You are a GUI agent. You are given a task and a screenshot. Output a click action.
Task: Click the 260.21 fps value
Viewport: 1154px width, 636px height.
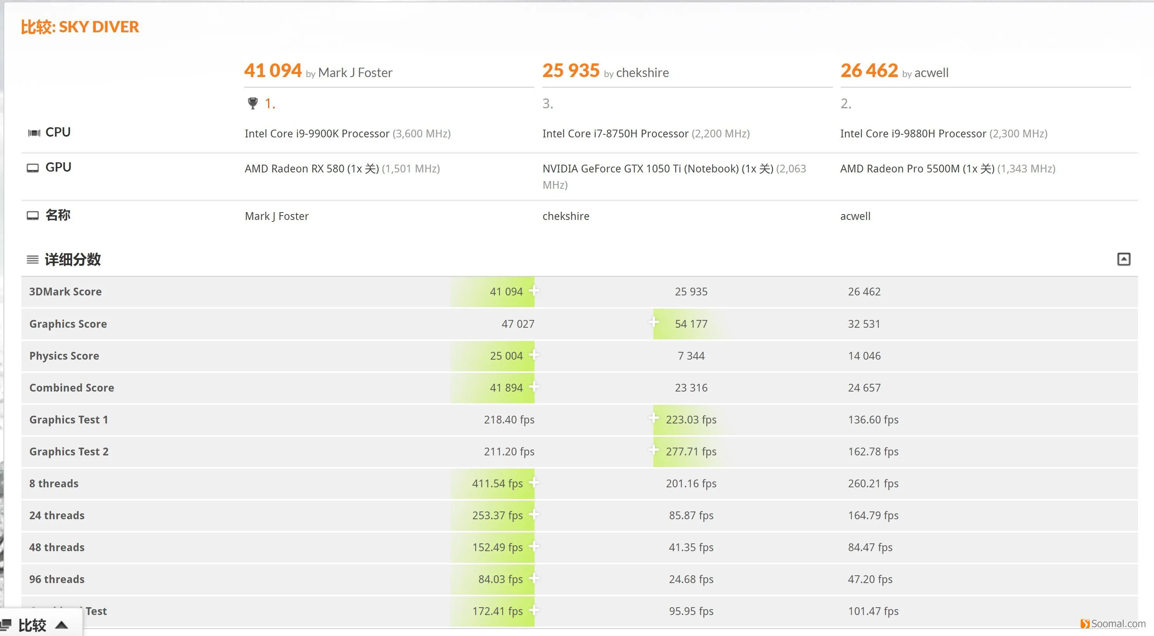873,483
